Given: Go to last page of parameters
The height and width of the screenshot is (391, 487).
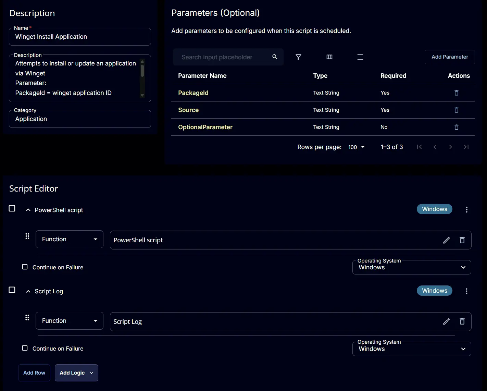Looking at the screenshot, I should tap(466, 147).
